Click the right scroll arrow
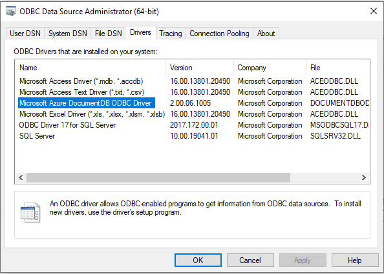The width and height of the screenshot is (384, 274). 364,177
